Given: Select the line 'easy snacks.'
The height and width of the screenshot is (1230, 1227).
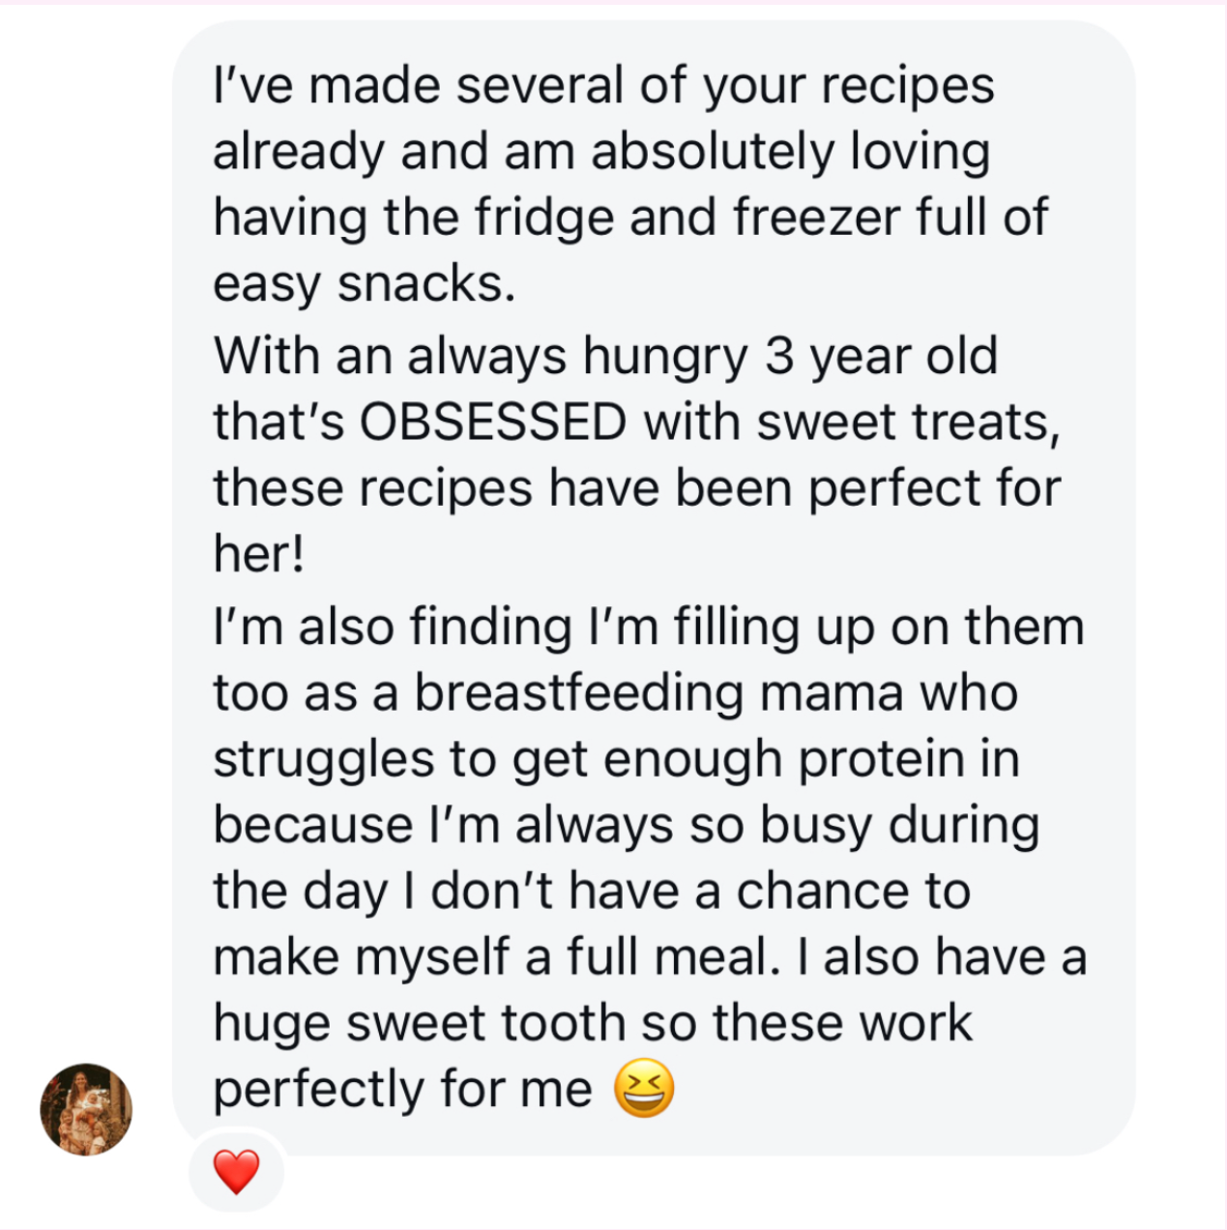Looking at the screenshot, I should [365, 284].
